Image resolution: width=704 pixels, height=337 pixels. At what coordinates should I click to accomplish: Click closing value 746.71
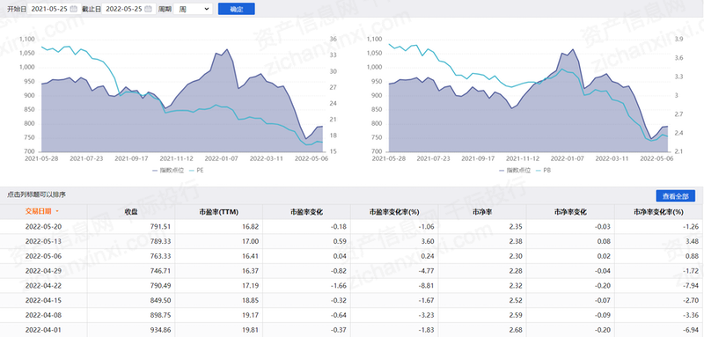tap(160, 271)
